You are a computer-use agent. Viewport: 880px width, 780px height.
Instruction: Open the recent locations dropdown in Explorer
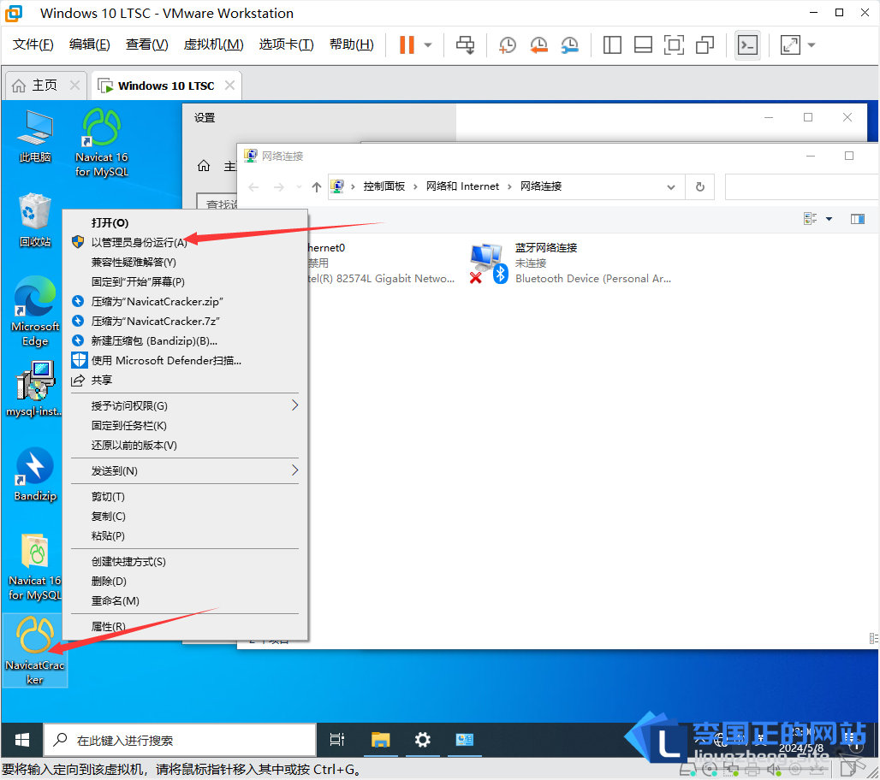pos(299,186)
